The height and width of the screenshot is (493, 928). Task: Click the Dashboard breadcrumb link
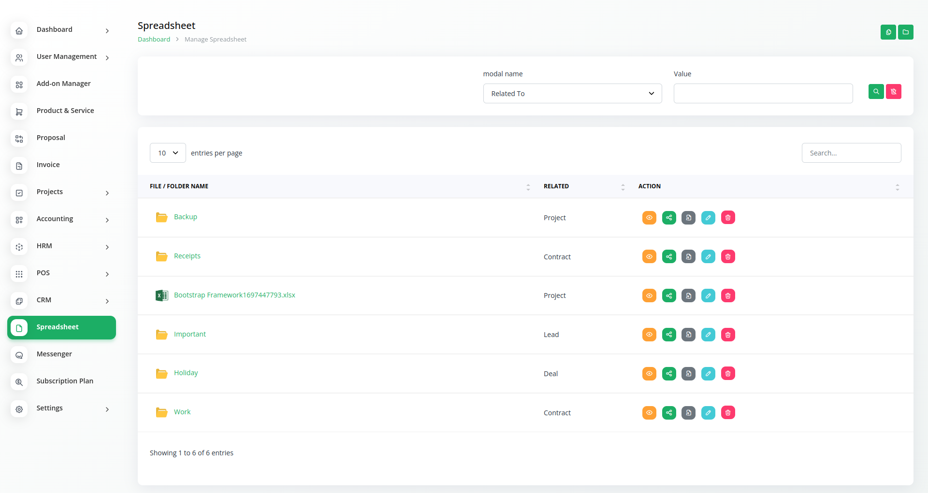tap(154, 40)
